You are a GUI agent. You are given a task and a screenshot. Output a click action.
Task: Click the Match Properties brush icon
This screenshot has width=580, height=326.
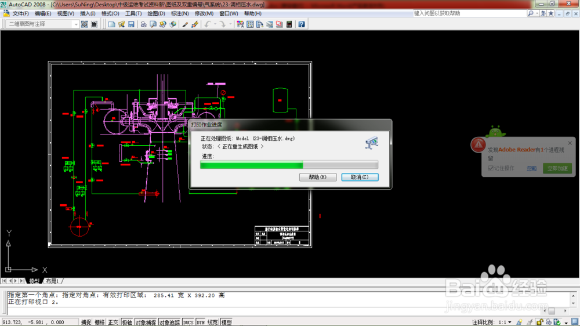pos(185,24)
